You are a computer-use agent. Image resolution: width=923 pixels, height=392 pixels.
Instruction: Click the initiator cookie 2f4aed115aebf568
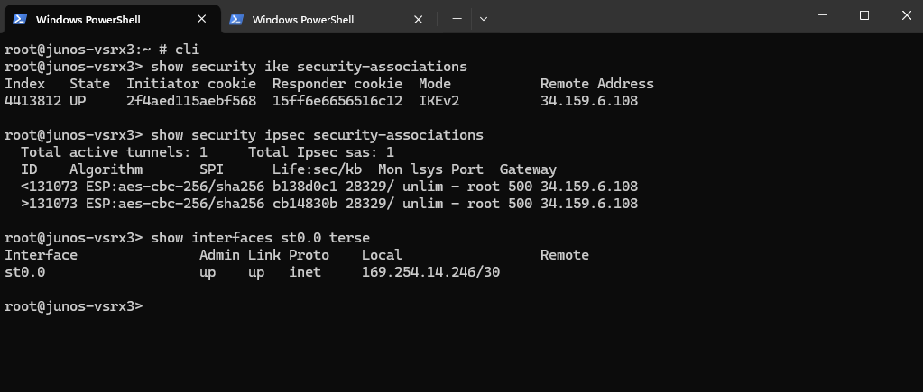(191, 101)
